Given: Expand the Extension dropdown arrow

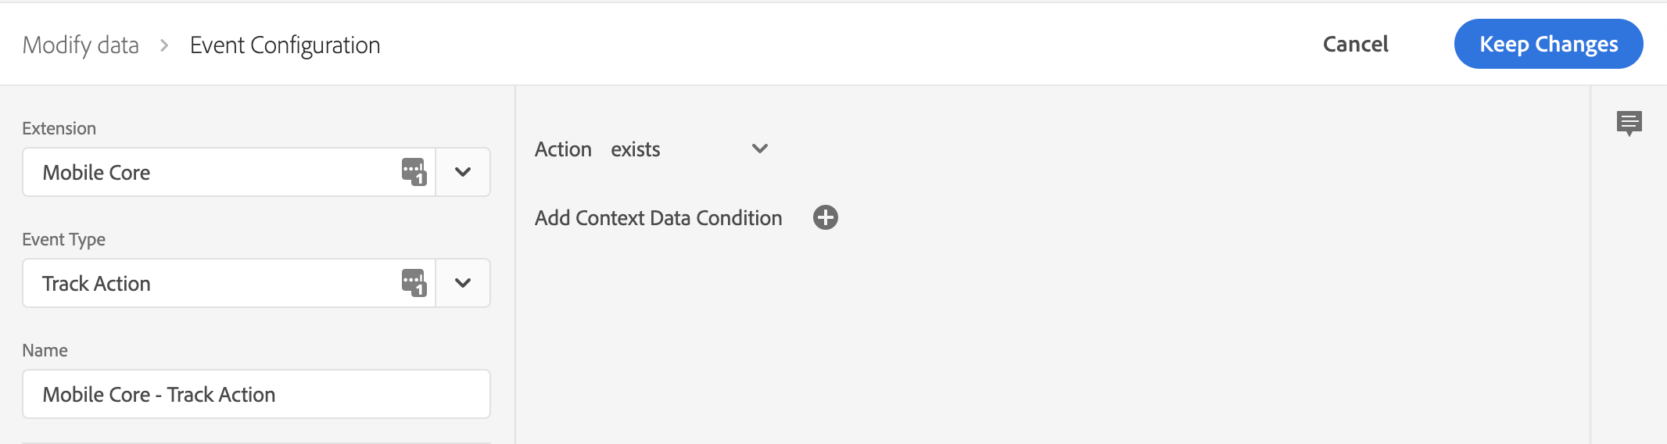Looking at the screenshot, I should coord(463,172).
